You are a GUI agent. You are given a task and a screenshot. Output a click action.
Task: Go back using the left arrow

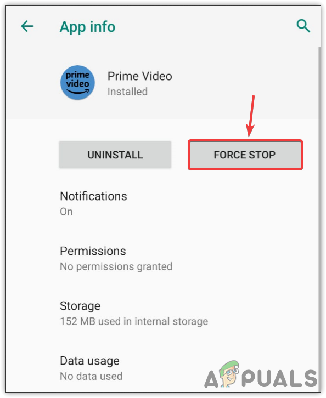coord(27,26)
